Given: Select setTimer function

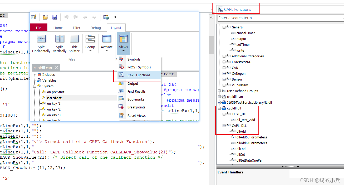Looking at the screenshot, I should pos(243,44).
